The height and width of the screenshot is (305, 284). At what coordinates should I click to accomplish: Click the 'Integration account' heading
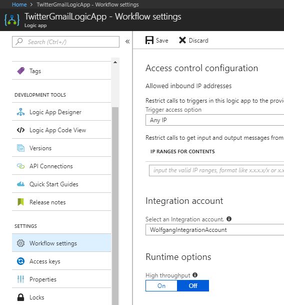click(184, 201)
